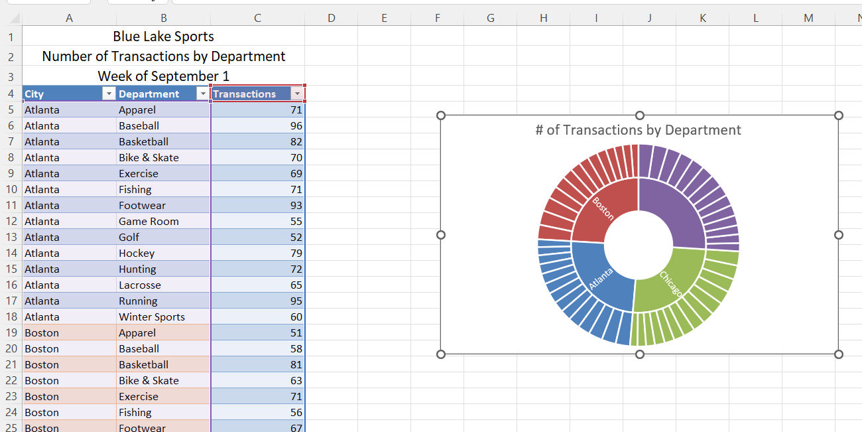Click the Atlanta 'Footwear' cell in row 11
Image resolution: width=862 pixels, height=432 pixels.
coord(163,206)
